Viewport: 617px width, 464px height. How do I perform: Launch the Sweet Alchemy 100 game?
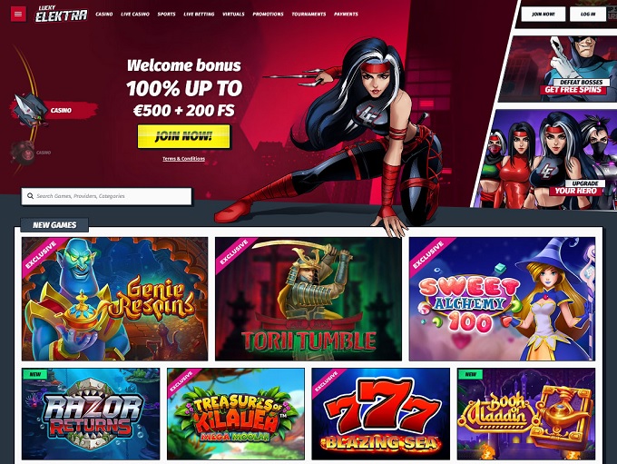pos(502,299)
